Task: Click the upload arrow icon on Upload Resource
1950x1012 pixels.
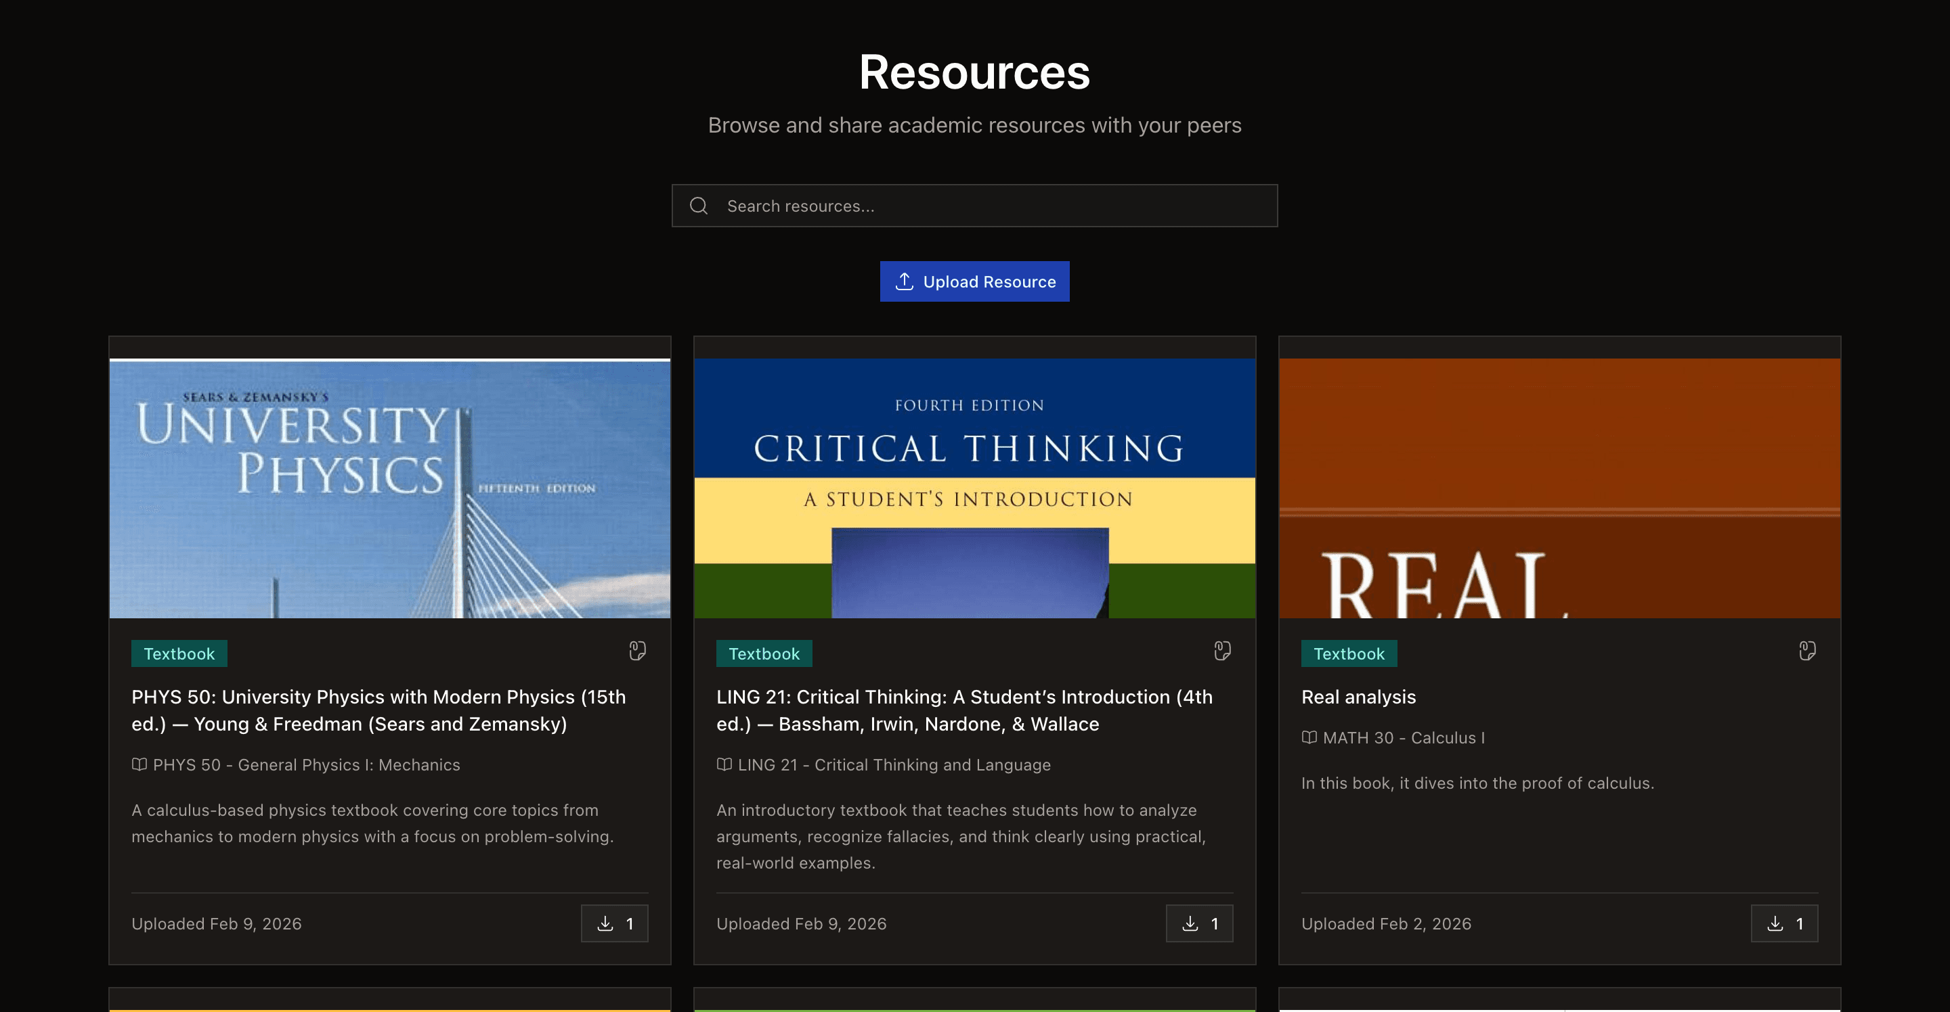Action: pos(904,281)
